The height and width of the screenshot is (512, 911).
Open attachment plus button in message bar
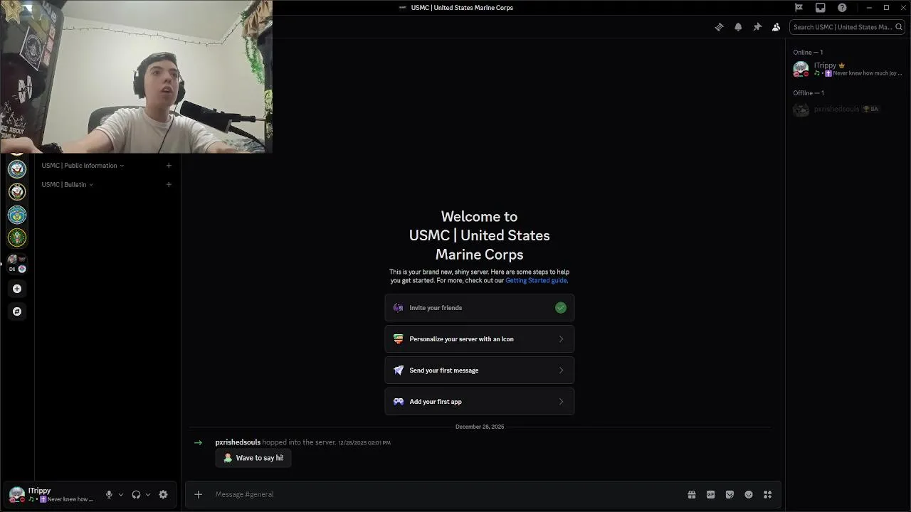199,494
